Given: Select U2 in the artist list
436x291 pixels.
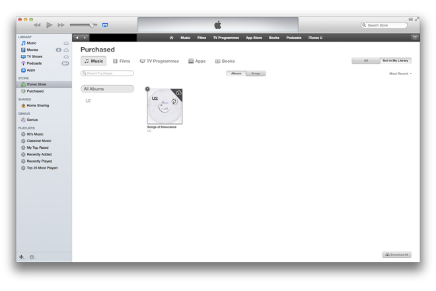Looking at the screenshot, I should (88, 101).
